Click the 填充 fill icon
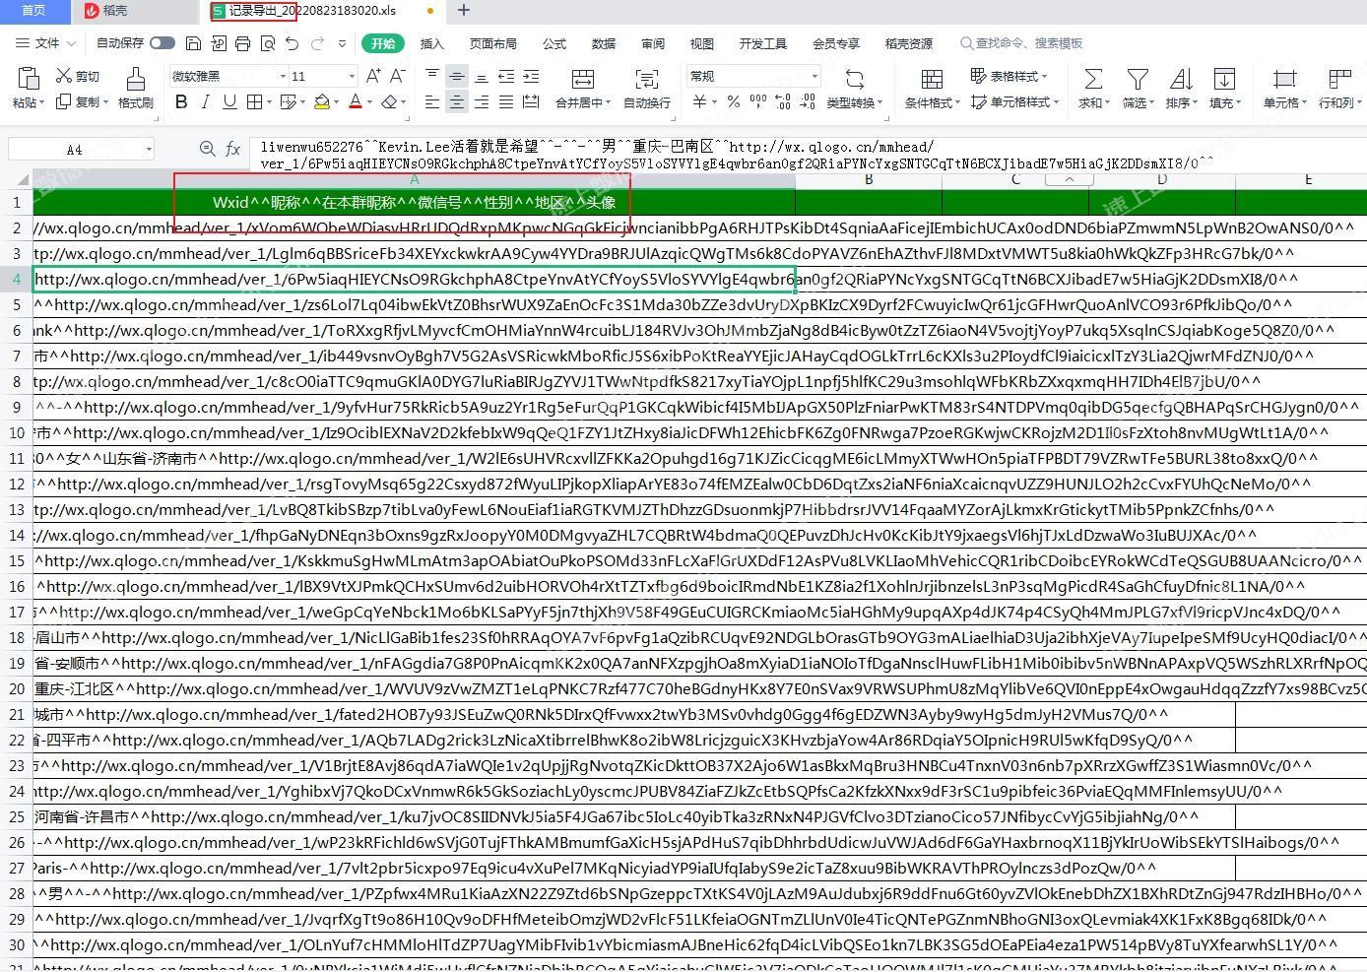 (1224, 79)
